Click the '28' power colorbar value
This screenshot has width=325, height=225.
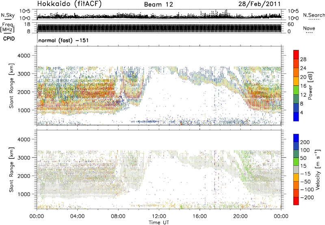pyautogui.click(x=303, y=59)
